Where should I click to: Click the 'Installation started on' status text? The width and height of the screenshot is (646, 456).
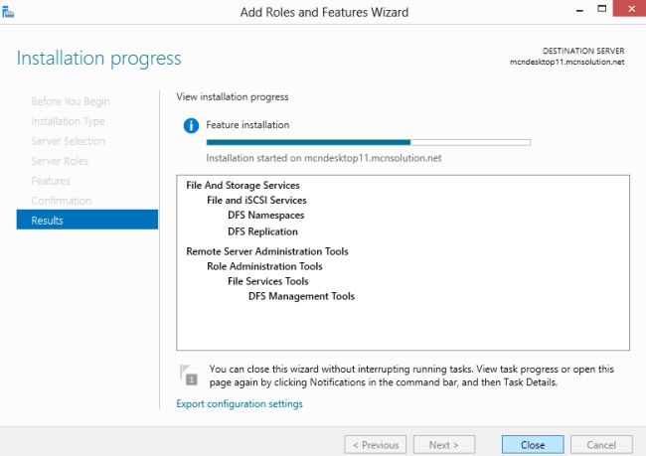click(x=323, y=158)
